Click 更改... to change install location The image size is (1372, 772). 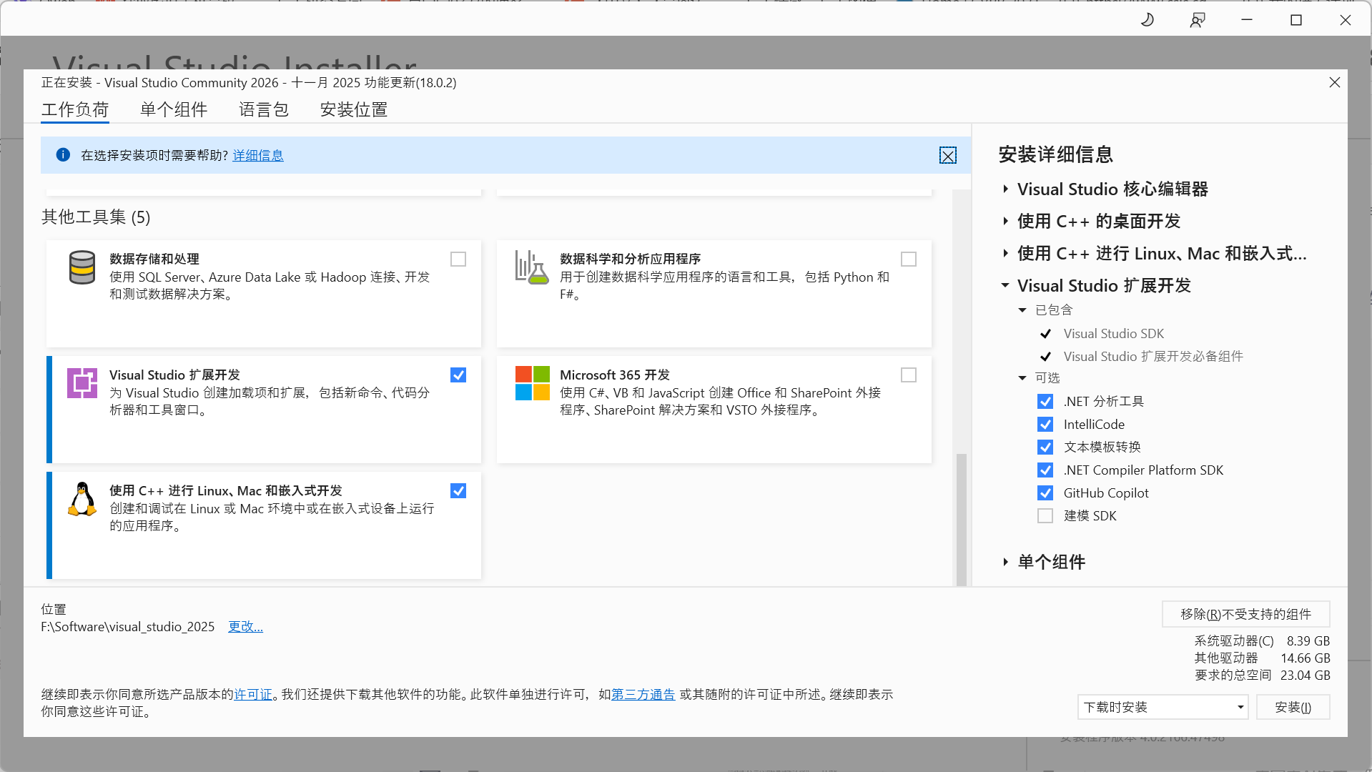(x=245, y=627)
